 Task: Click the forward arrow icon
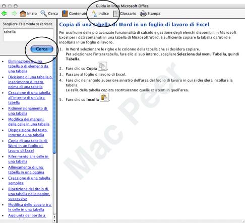(x=14, y=14)
